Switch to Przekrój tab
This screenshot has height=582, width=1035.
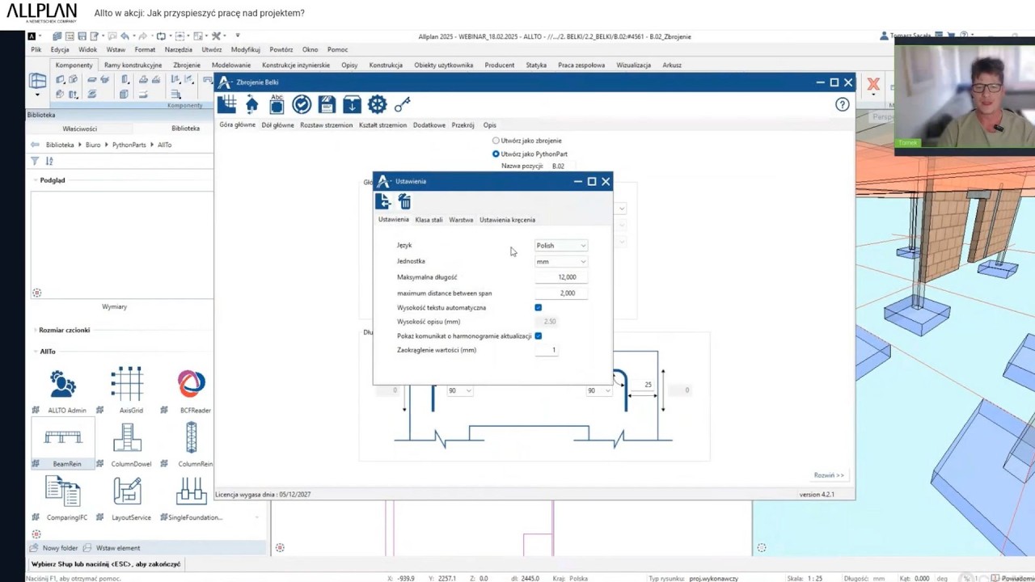click(463, 125)
